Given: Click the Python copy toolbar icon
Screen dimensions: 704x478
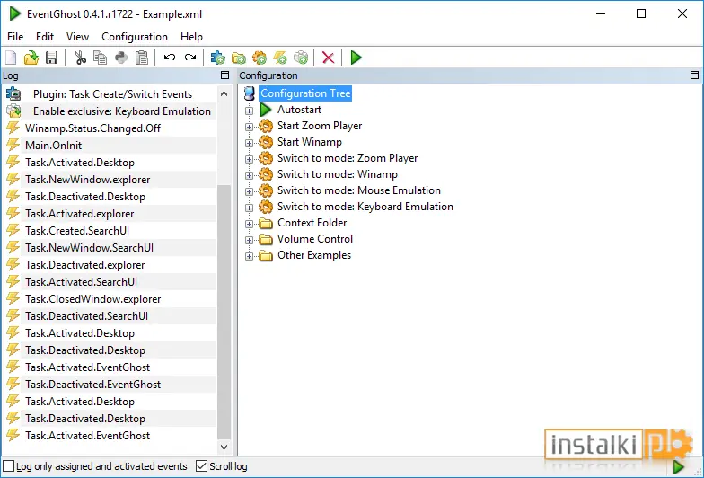Looking at the screenshot, I should tap(121, 58).
